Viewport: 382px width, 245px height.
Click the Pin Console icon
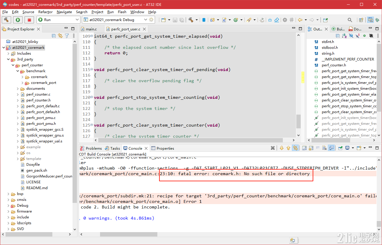click(340, 148)
